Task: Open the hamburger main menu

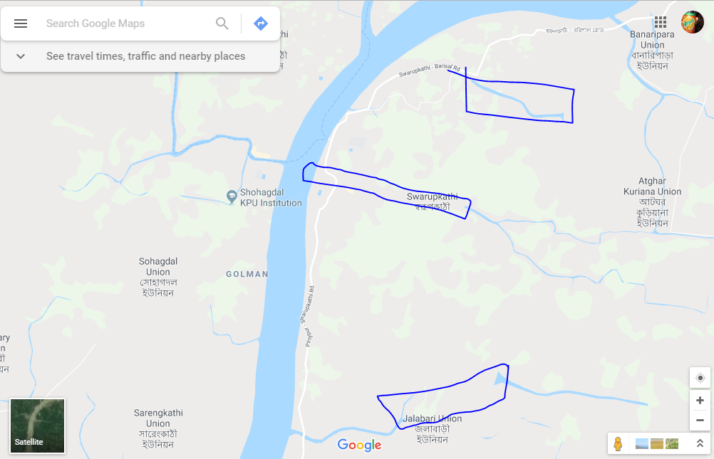Action: (21, 23)
